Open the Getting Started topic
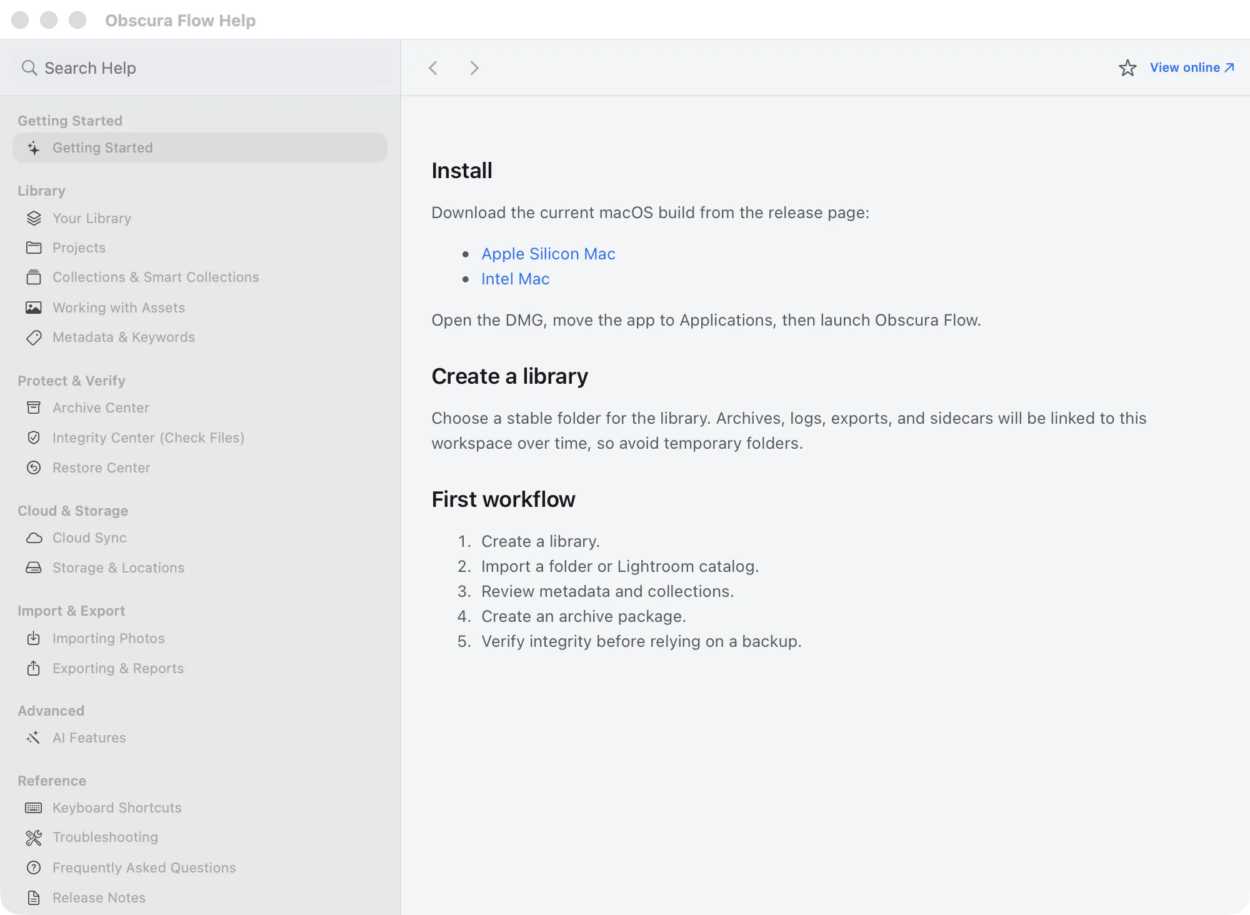1250x915 pixels. pyautogui.click(x=200, y=147)
